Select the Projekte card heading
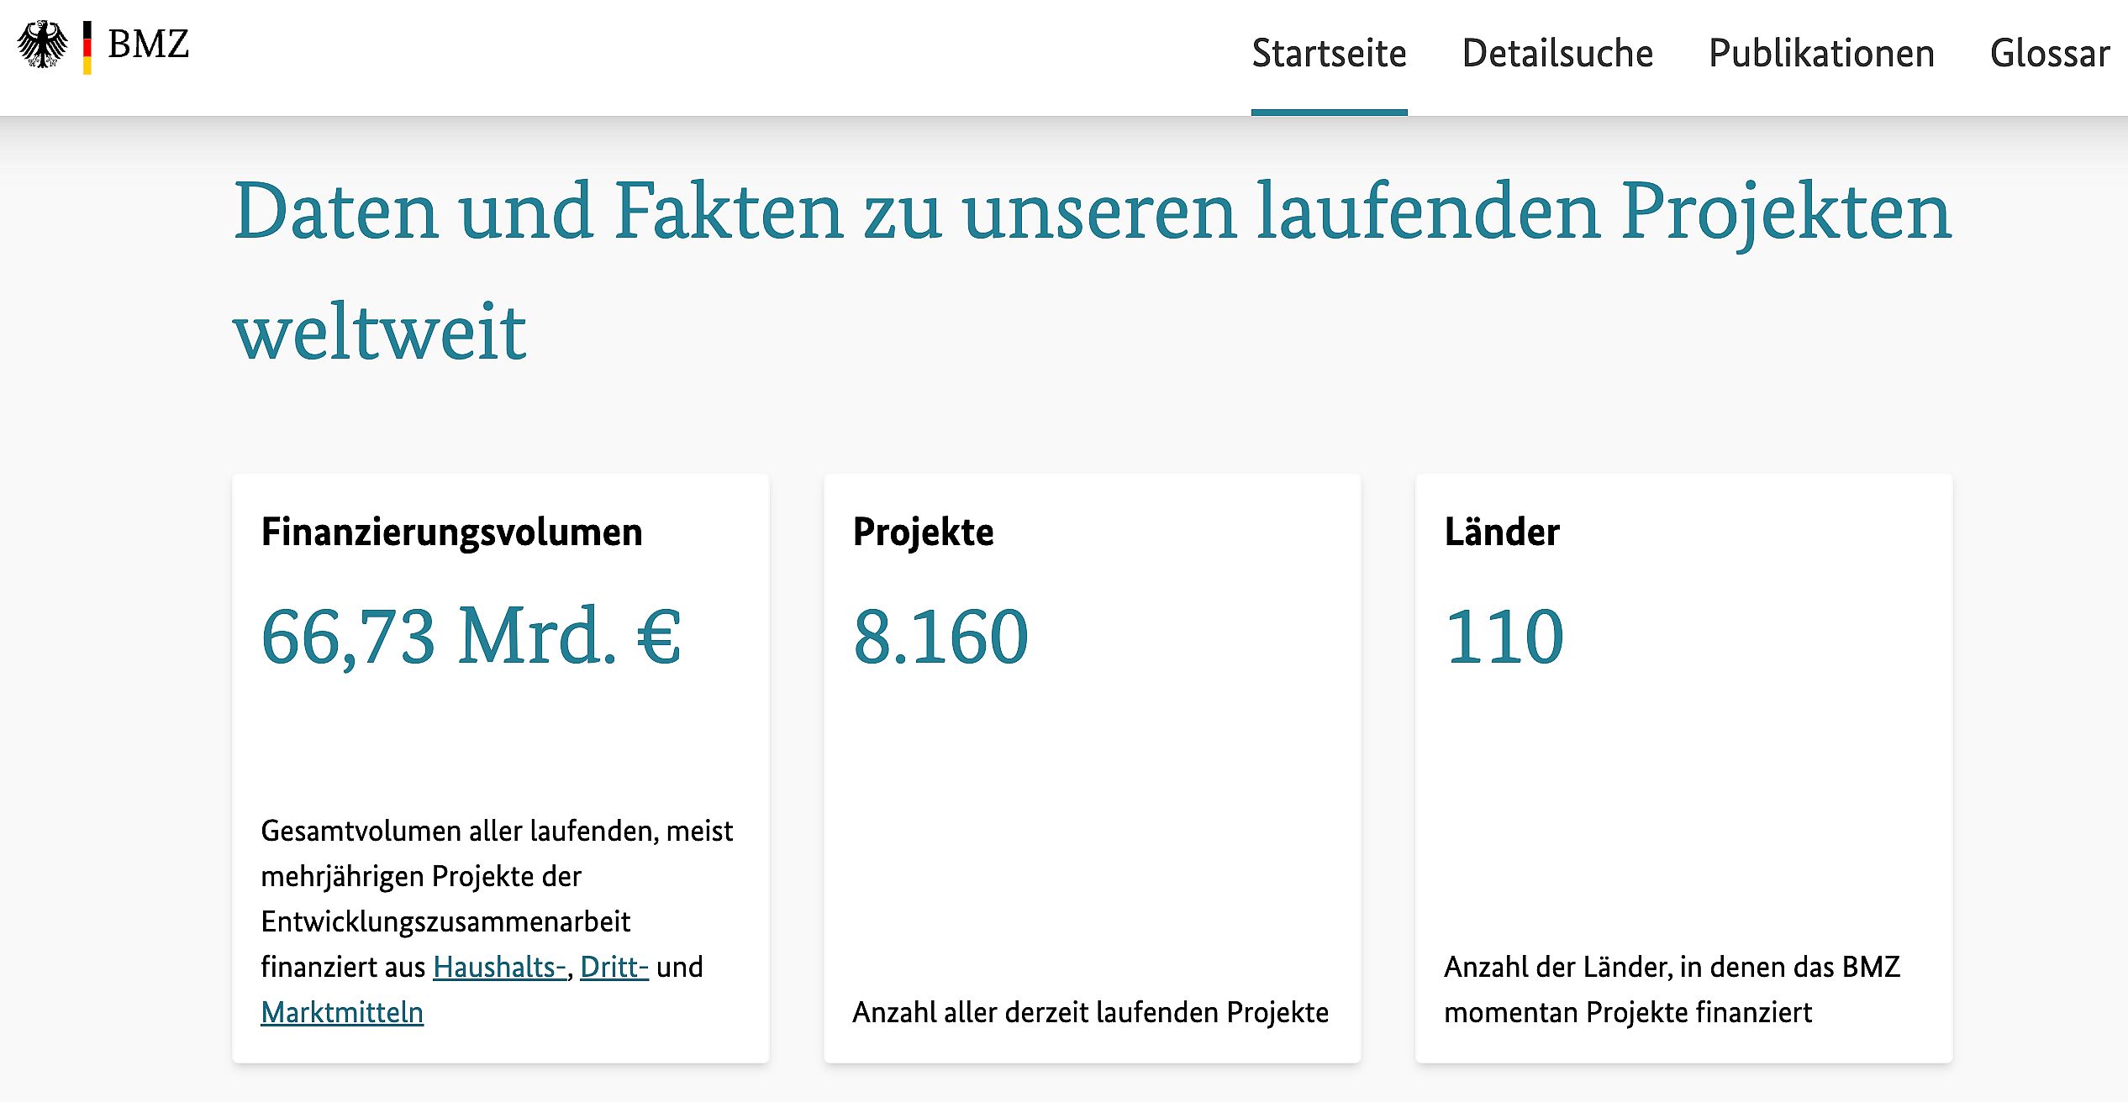Image resolution: width=2128 pixels, height=1102 pixels. (x=923, y=532)
